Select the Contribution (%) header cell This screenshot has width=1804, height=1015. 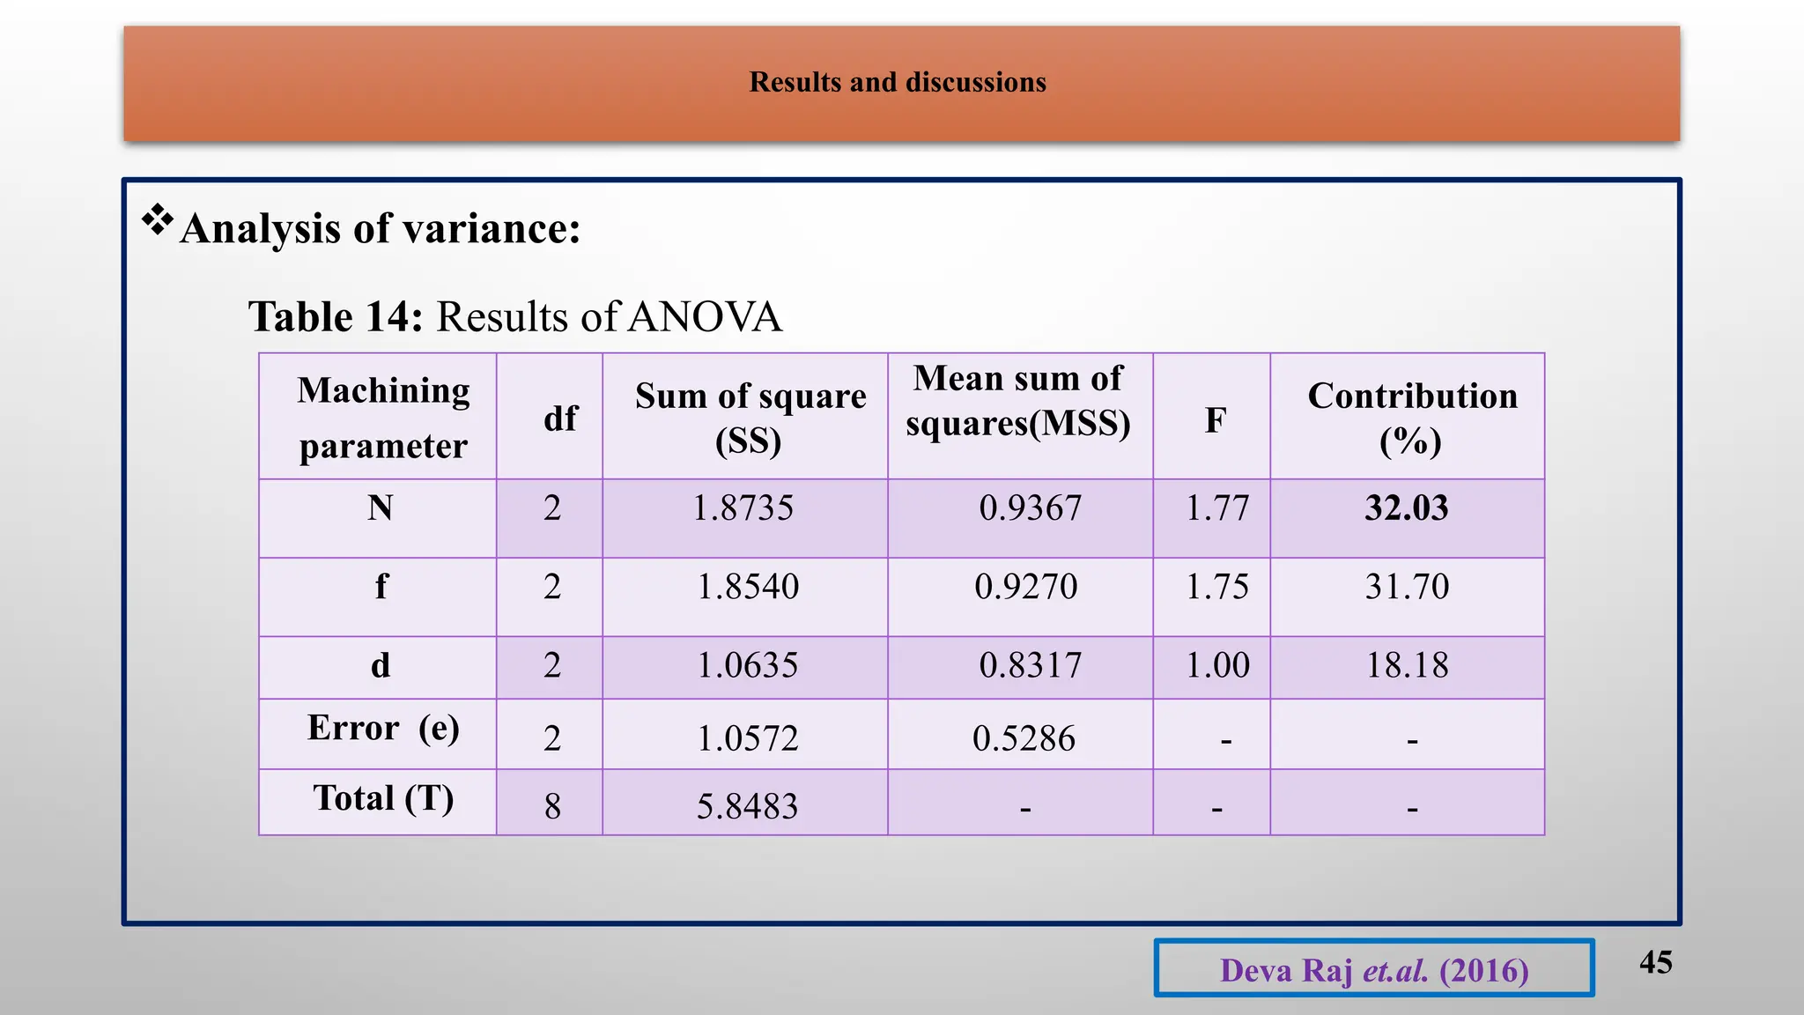point(1411,417)
